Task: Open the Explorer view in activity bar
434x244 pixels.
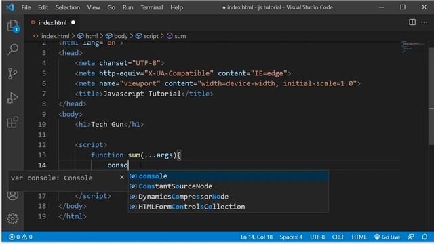Action: tap(13, 26)
